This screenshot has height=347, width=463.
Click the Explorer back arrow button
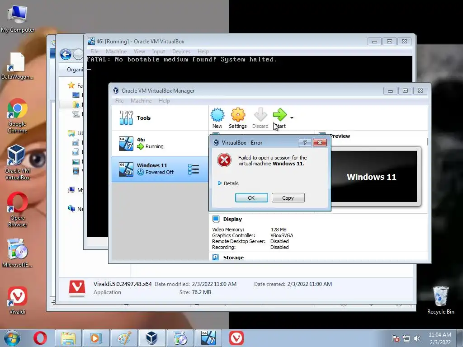pyautogui.click(x=66, y=54)
